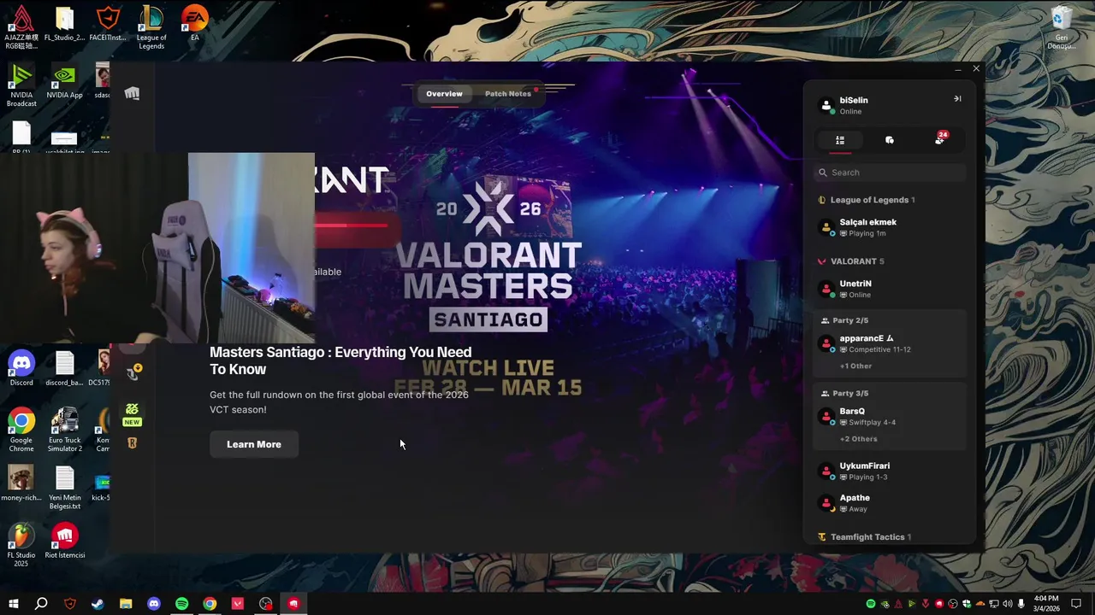
Task: Expand '+2 Others' party members
Action: (x=858, y=439)
